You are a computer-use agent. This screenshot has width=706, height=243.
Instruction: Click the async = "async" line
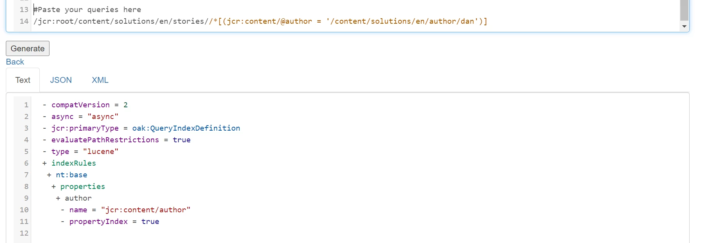[81, 117]
